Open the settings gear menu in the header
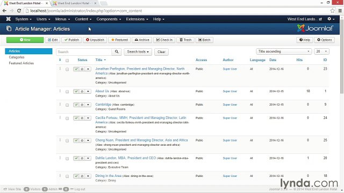344x193 pixels. pyautogui.click(x=331, y=19)
